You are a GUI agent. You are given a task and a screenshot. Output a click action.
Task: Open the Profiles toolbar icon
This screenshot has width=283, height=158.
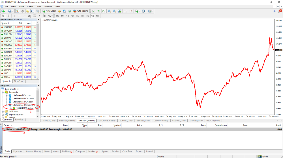coord(10,11)
